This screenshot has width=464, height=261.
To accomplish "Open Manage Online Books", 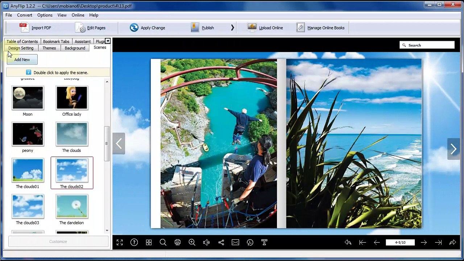I will click(x=320, y=28).
